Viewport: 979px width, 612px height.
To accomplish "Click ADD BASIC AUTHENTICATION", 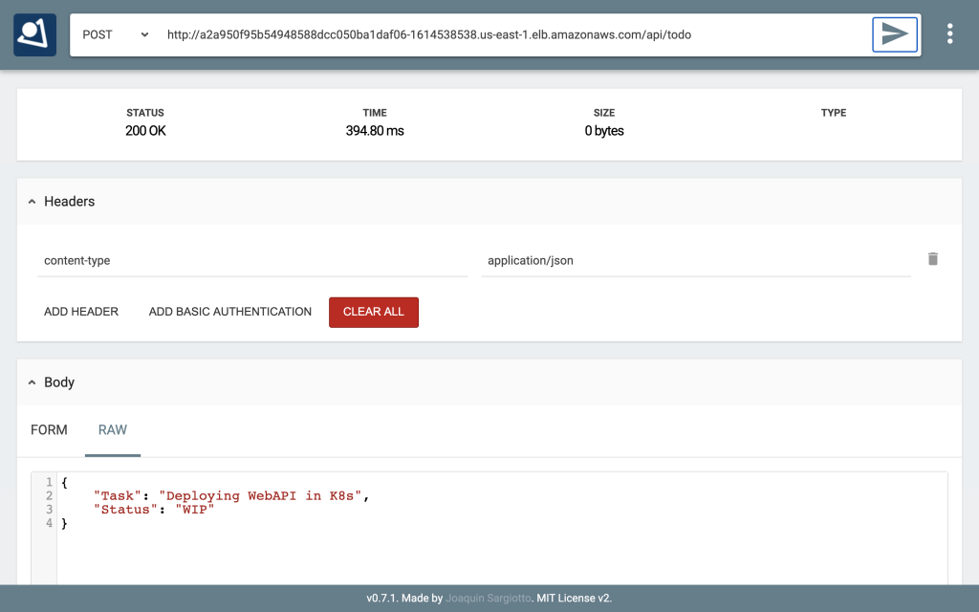I will [229, 312].
